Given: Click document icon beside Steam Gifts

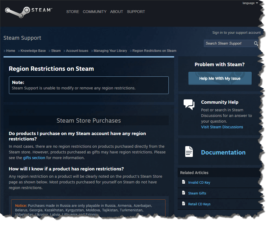Looking at the screenshot, I should (x=184, y=193).
